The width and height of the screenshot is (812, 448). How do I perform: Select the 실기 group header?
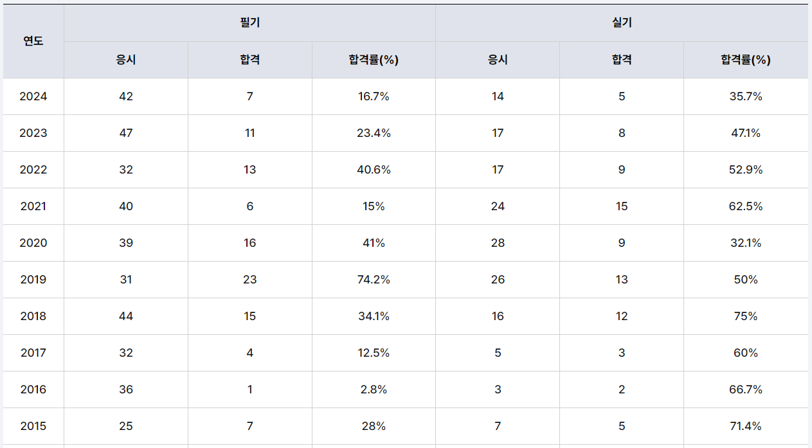pos(622,23)
